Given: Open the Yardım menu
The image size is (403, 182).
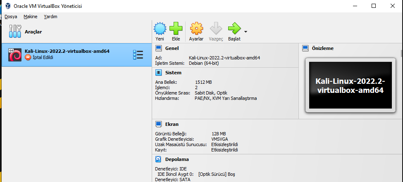Looking at the screenshot, I should click(50, 17).
